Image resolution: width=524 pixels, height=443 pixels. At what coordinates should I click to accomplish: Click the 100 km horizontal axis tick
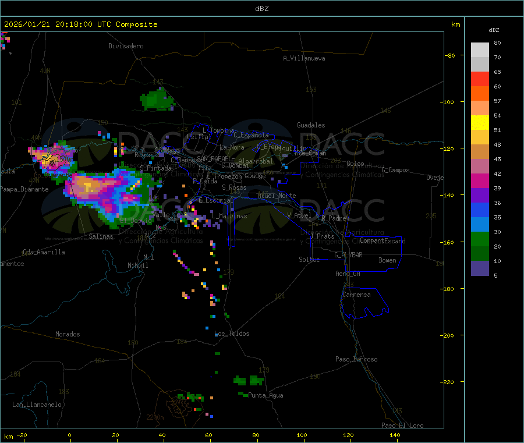(x=302, y=435)
